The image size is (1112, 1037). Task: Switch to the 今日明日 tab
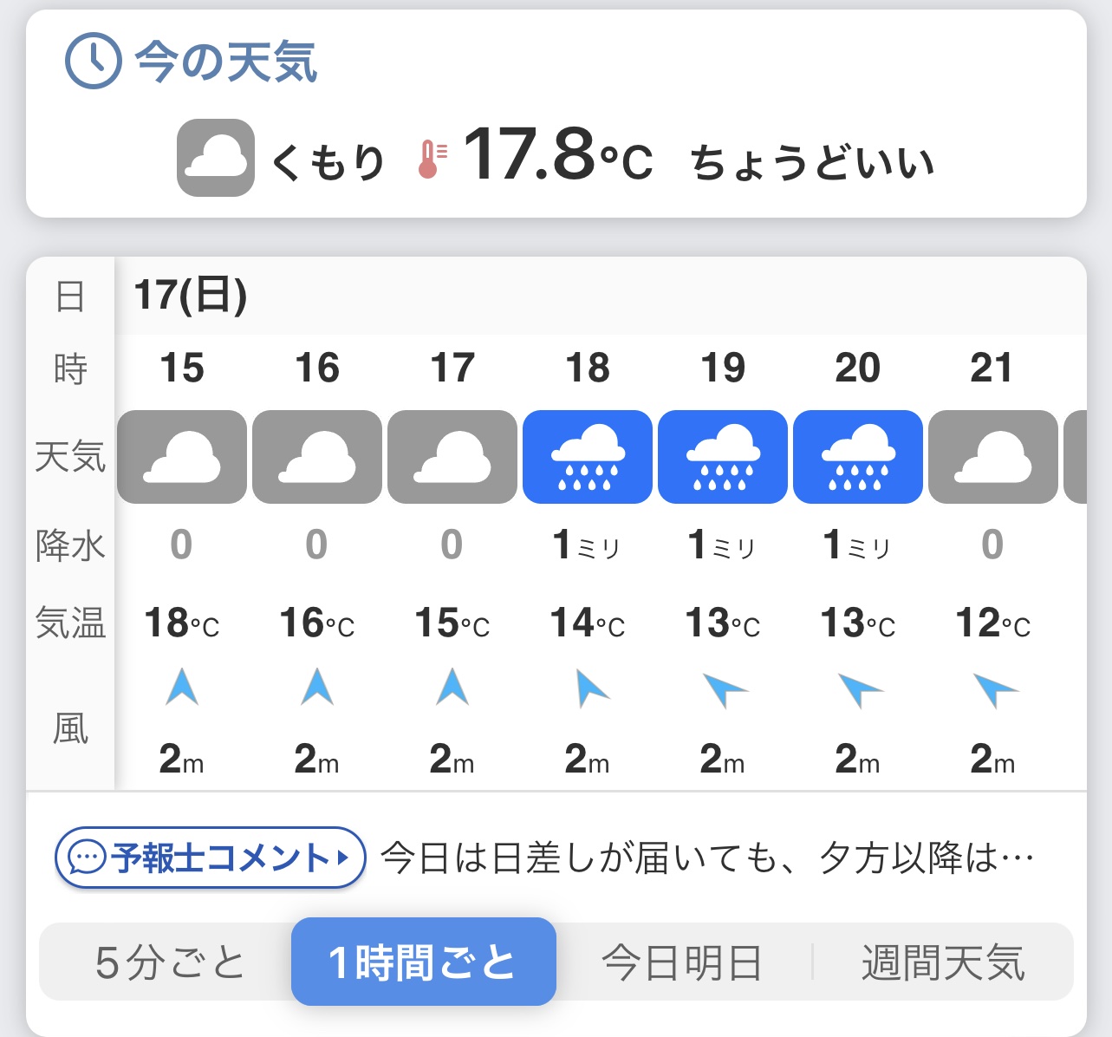tap(682, 962)
